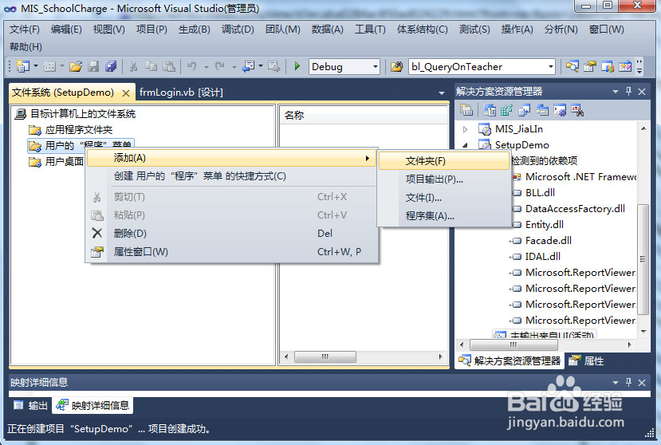Open the New Project dropdown arrow
661x445 pixels.
[35, 66]
